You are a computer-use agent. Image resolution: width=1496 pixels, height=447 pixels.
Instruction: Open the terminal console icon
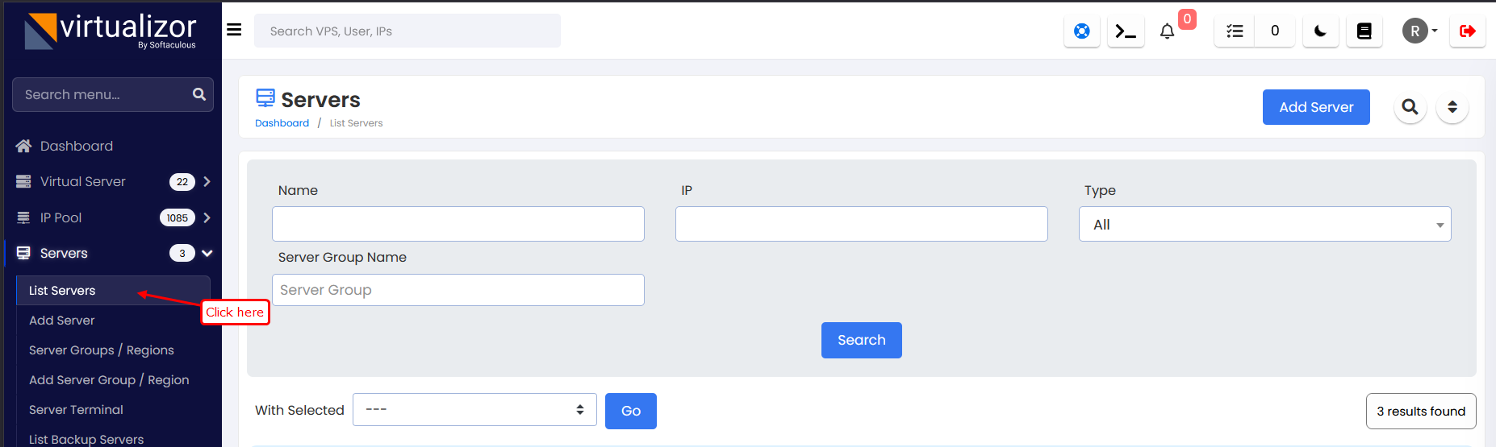coord(1125,31)
